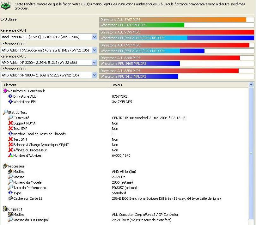Image resolution: width=256 pixels, height=225 pixels.
Task: Select the PR3357 (estimé) value
Action: [x=125, y=188]
